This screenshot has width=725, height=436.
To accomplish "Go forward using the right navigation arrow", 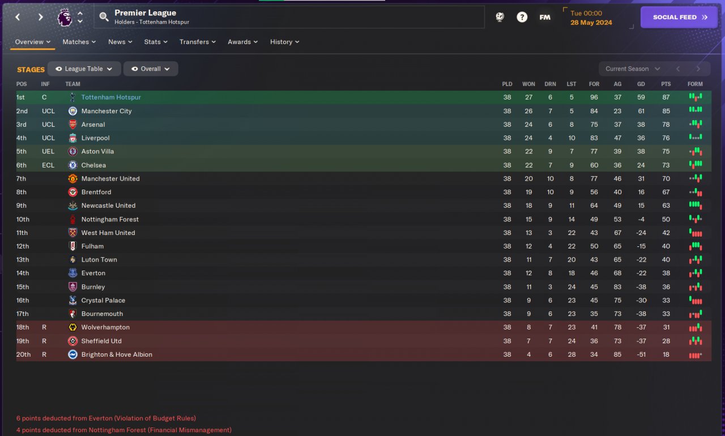I will (x=40, y=17).
